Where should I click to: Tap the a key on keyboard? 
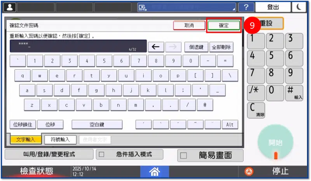27,90
